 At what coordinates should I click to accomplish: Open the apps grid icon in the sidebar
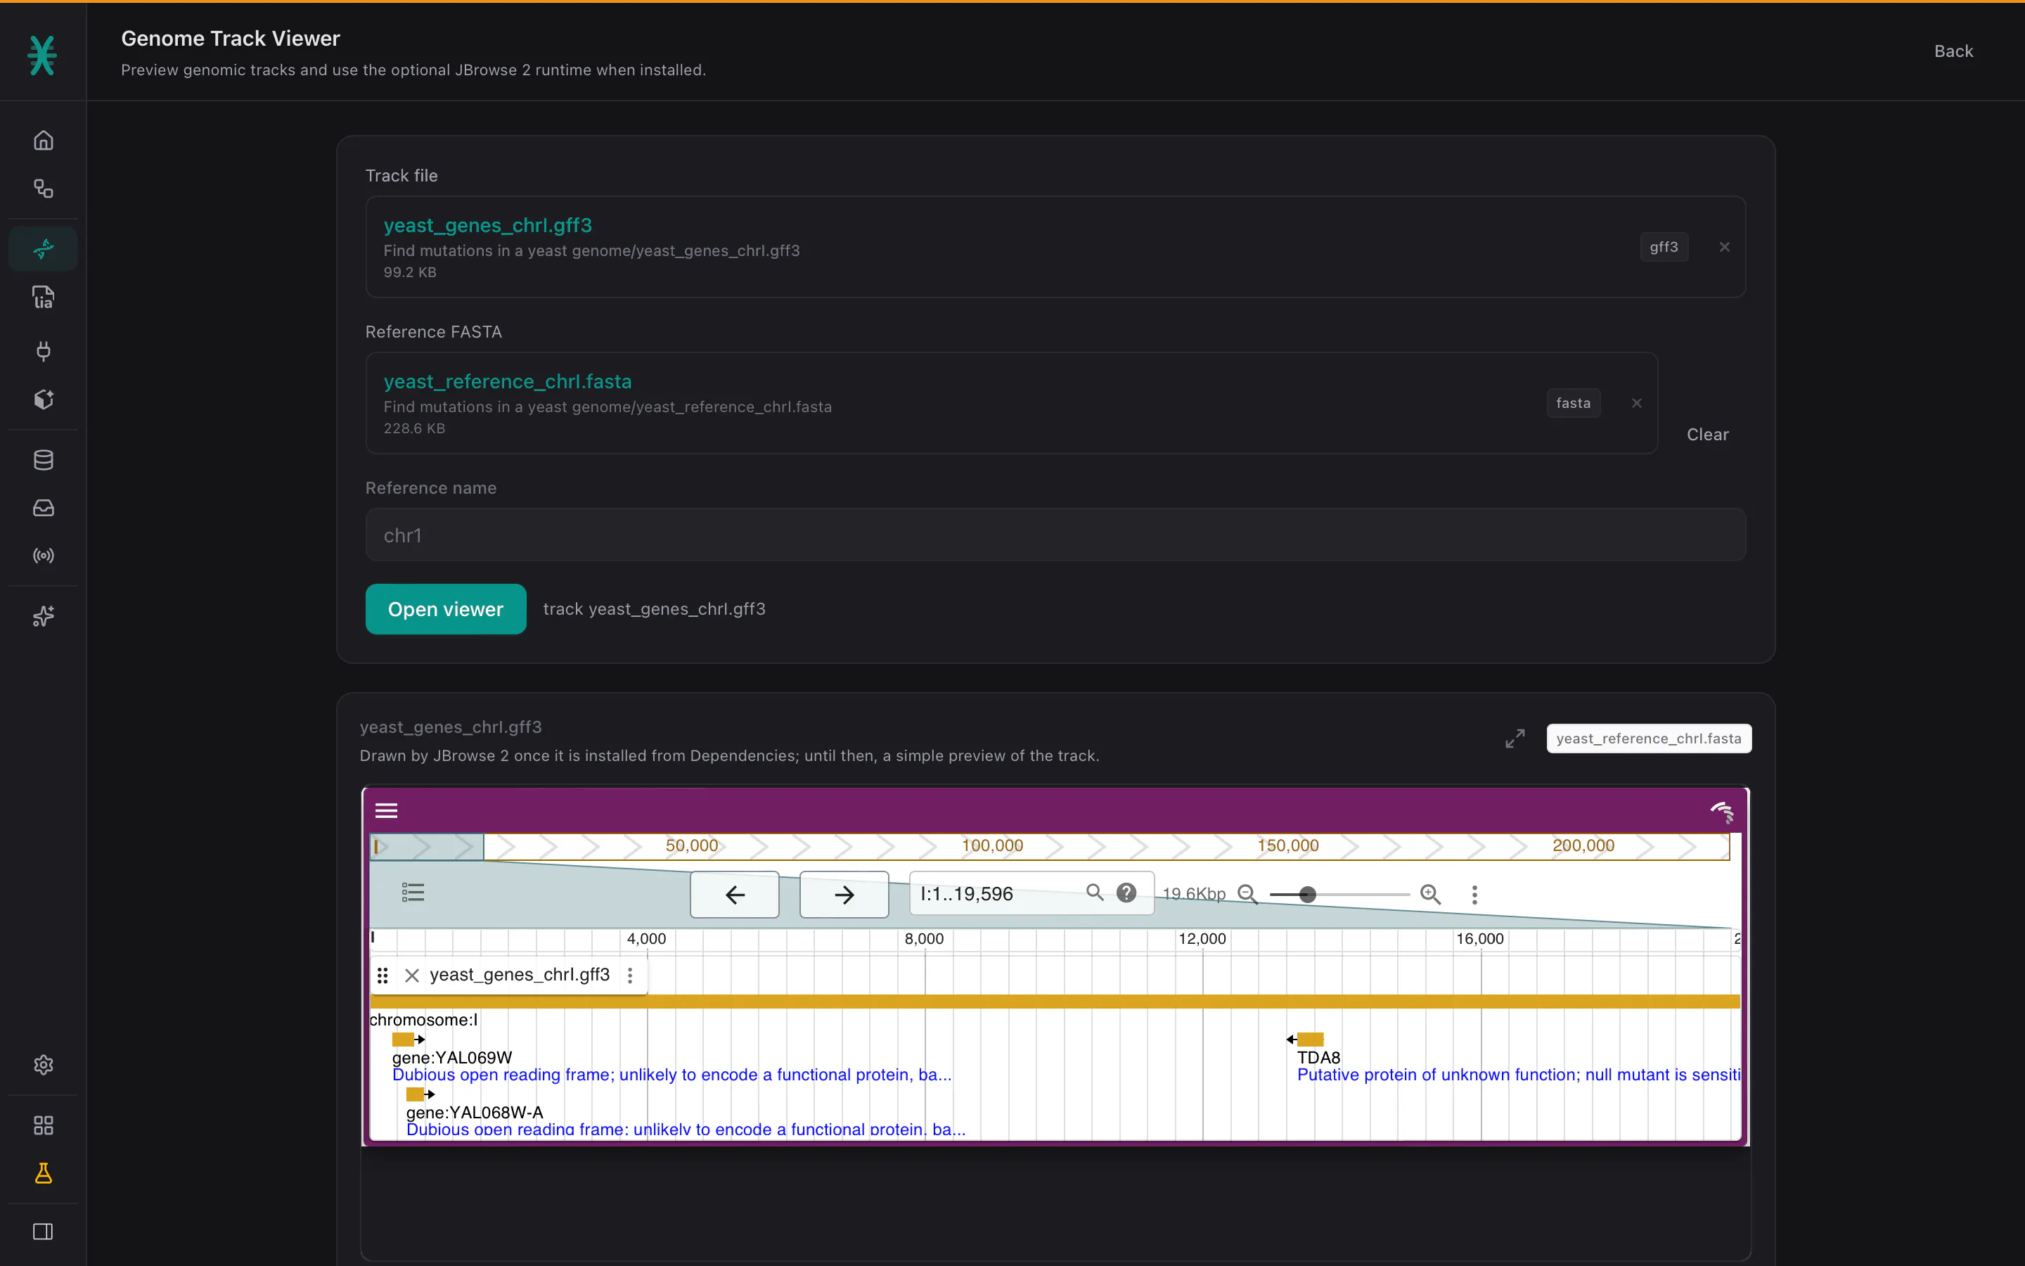(44, 1125)
